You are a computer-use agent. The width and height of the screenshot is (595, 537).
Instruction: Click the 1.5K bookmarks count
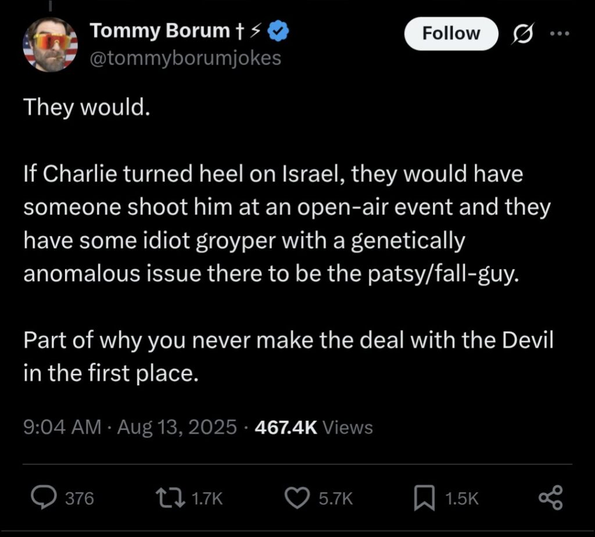click(462, 499)
